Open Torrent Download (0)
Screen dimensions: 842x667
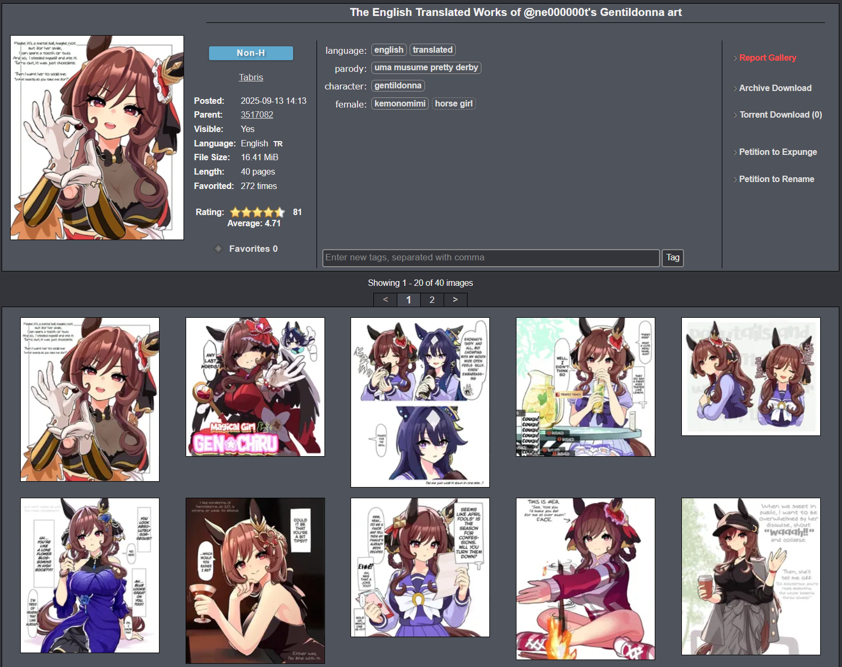coord(781,114)
